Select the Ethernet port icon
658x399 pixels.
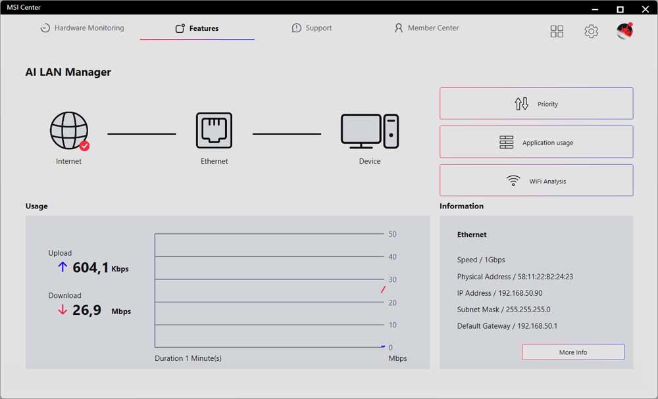click(214, 131)
